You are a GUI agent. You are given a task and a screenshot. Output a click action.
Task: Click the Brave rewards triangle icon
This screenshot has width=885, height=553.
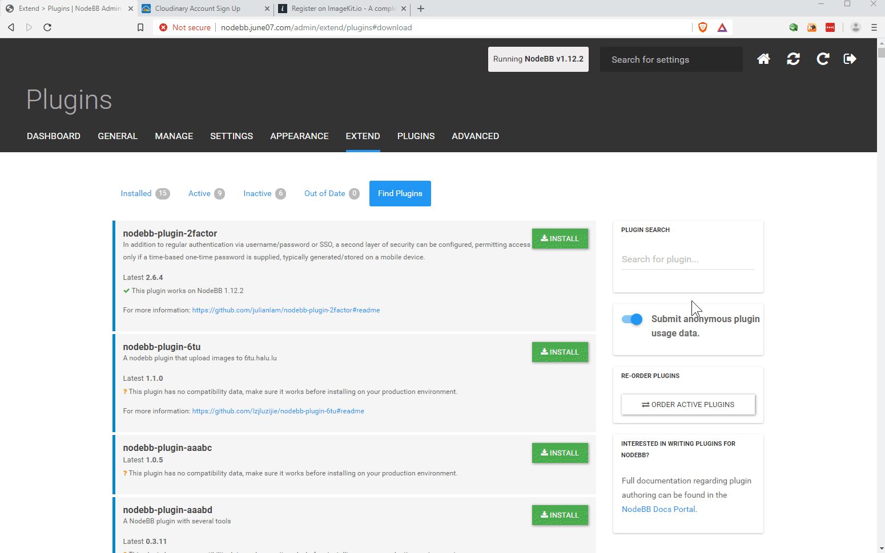(x=722, y=27)
